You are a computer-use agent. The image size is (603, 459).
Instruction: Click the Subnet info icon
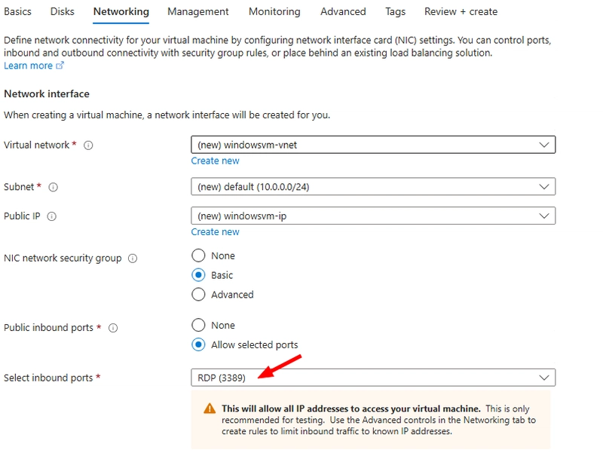[53, 187]
